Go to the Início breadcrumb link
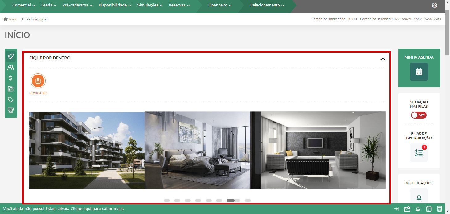The width and height of the screenshot is (450, 214). click(13, 19)
